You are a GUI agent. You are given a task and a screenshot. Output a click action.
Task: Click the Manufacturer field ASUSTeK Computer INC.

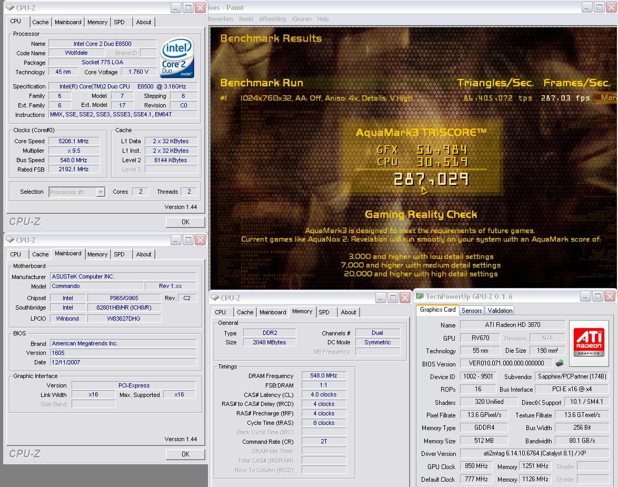pos(123,276)
